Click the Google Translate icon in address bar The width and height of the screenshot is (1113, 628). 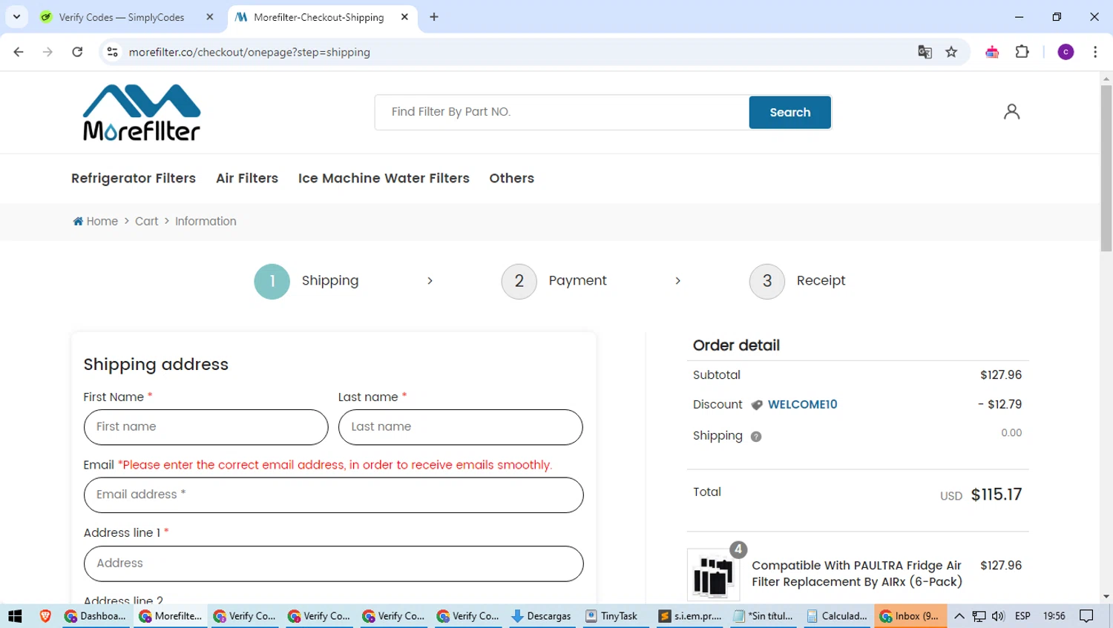[x=925, y=52]
